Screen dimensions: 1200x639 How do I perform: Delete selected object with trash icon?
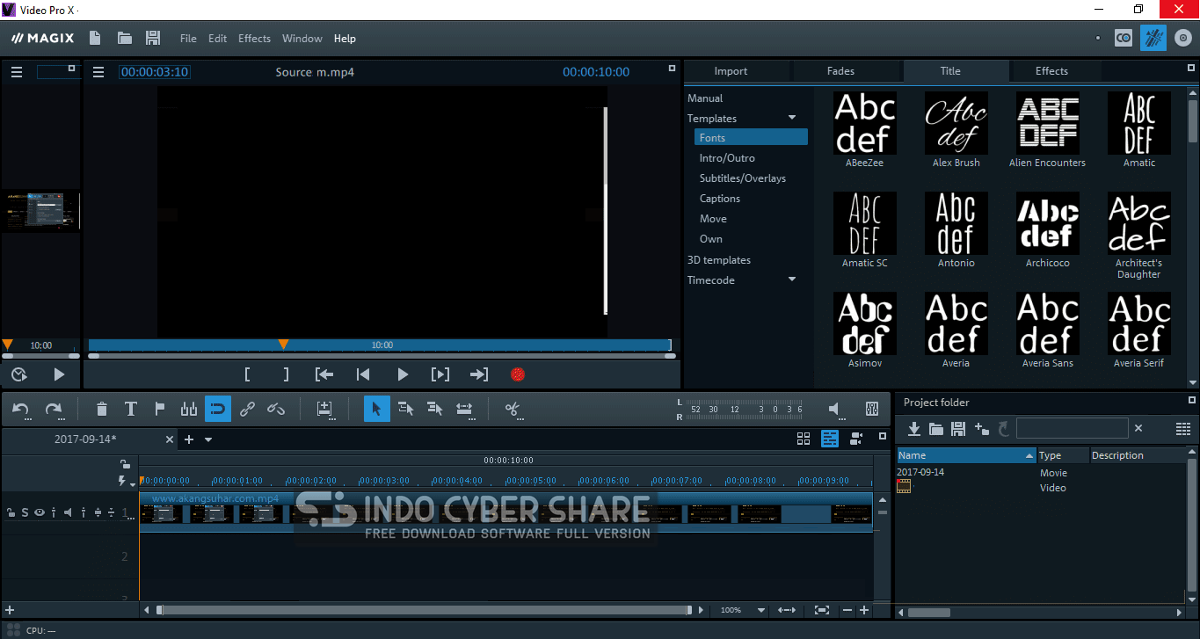(x=102, y=409)
